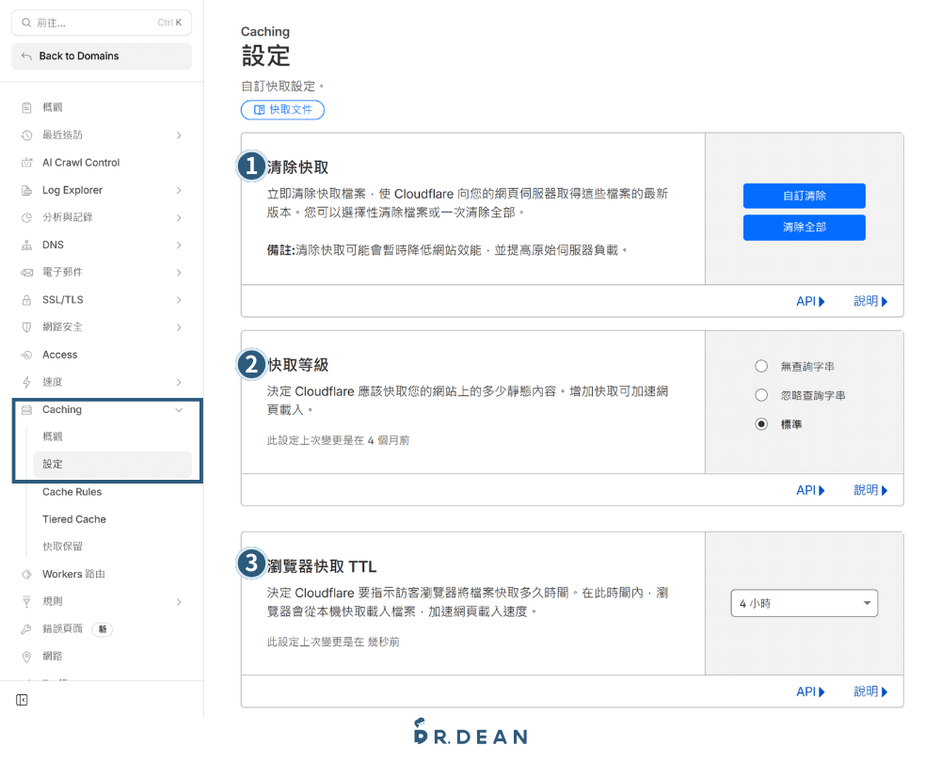941x762 pixels.
Task: Click the book icon in 快取文件
Action: (260, 110)
